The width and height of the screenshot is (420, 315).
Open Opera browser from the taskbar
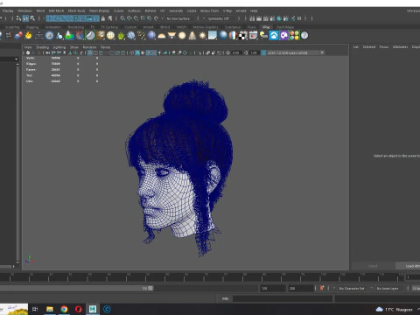click(x=78, y=309)
